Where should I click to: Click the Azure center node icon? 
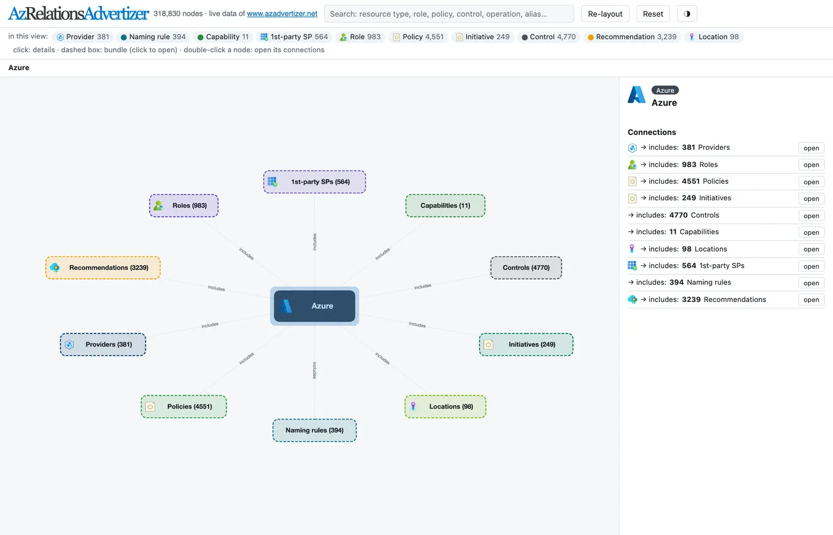[286, 306]
